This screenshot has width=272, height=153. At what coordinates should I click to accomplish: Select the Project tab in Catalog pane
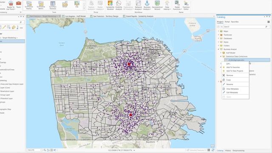click(x=220, y=22)
